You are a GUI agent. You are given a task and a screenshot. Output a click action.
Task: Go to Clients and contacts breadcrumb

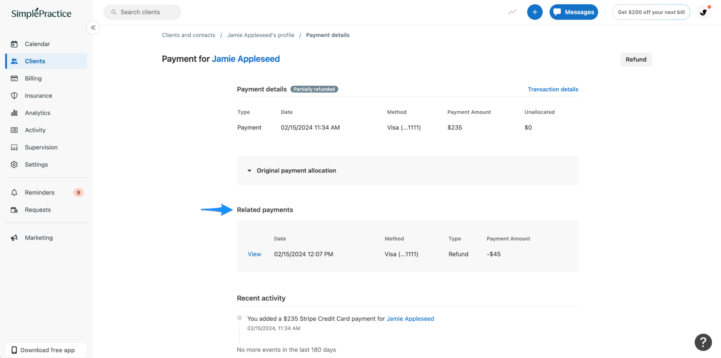[188, 35]
